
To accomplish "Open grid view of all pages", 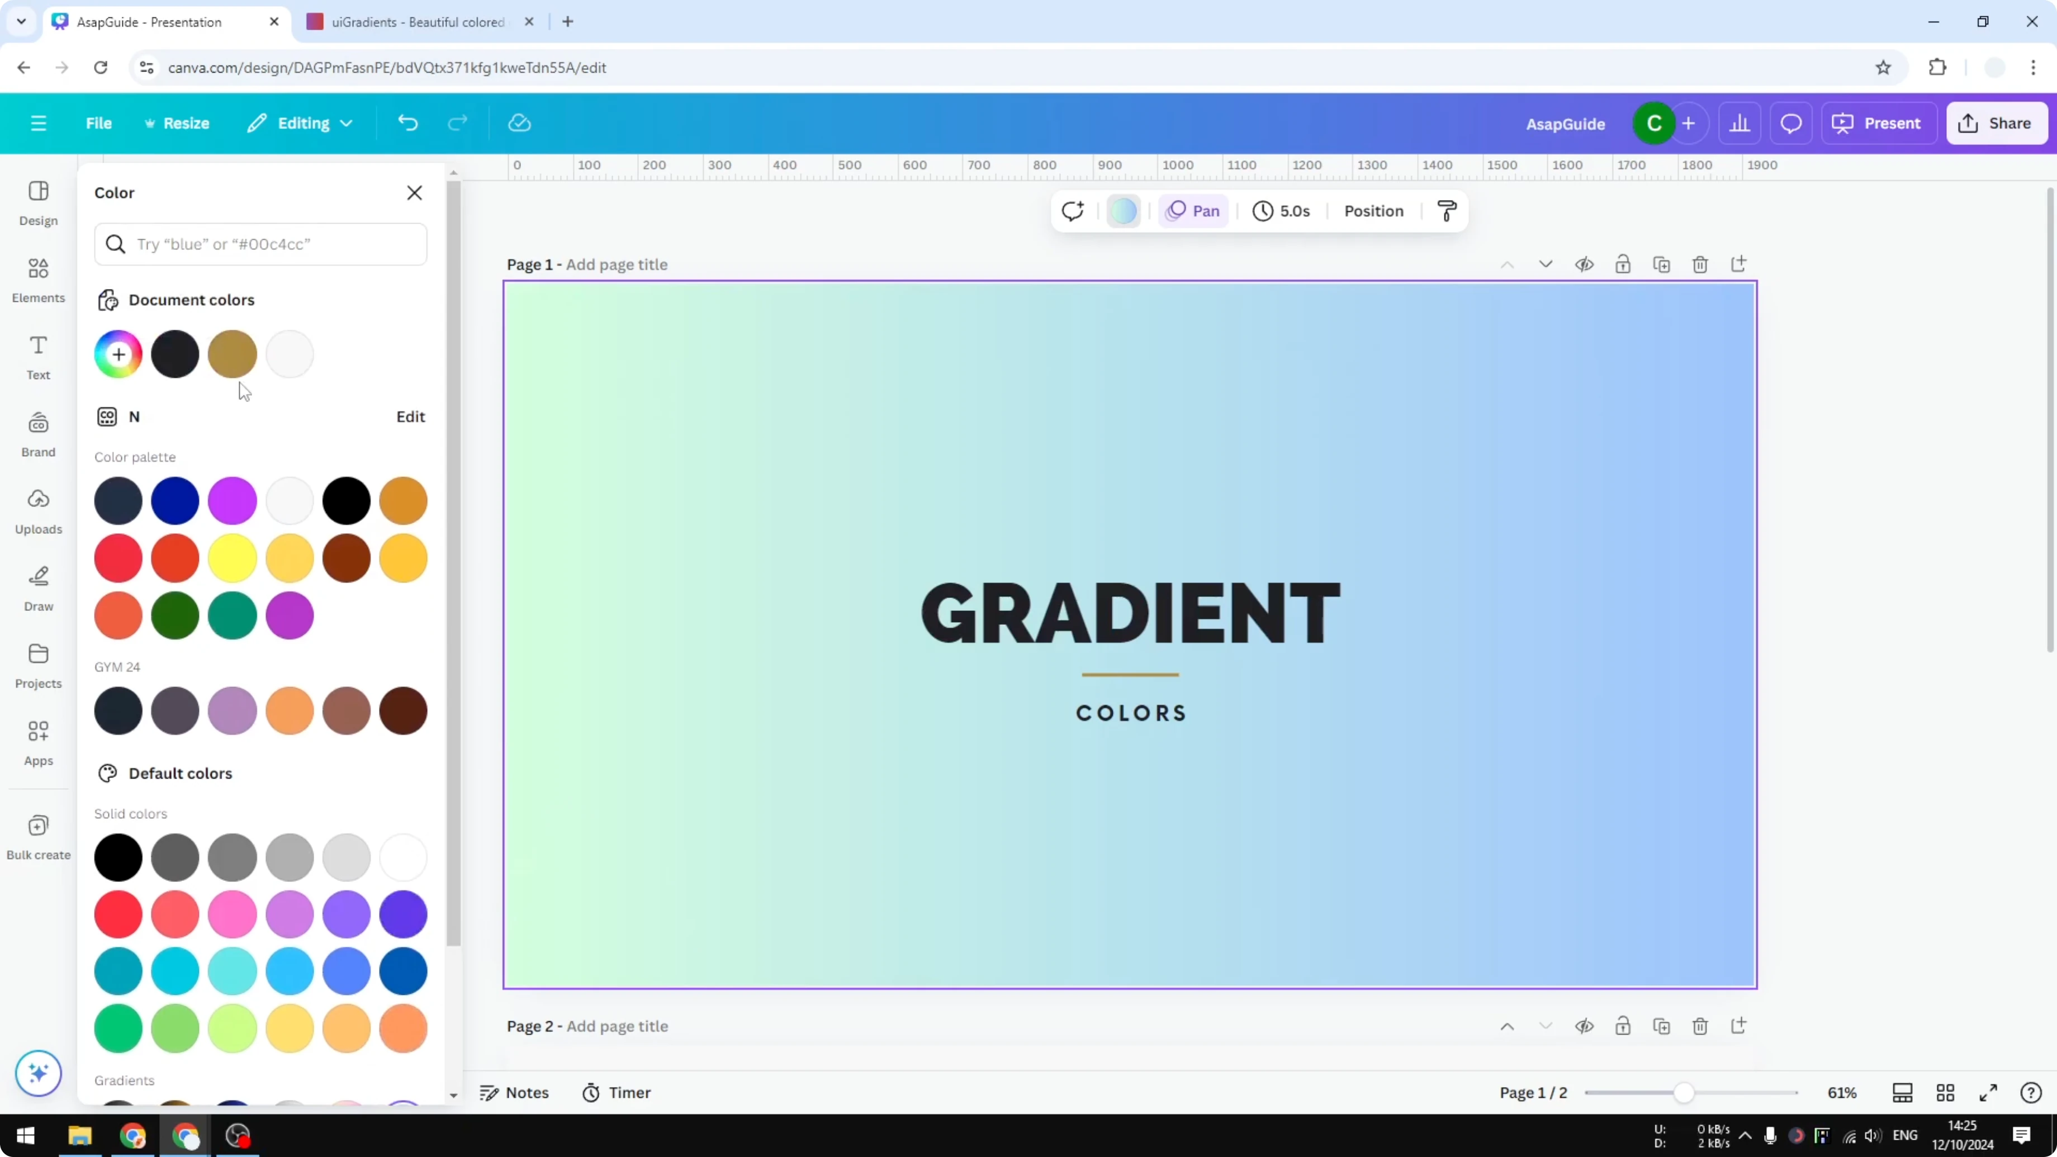I will (x=1946, y=1092).
